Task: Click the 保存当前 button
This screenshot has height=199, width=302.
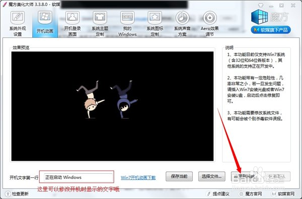Action: point(179,176)
